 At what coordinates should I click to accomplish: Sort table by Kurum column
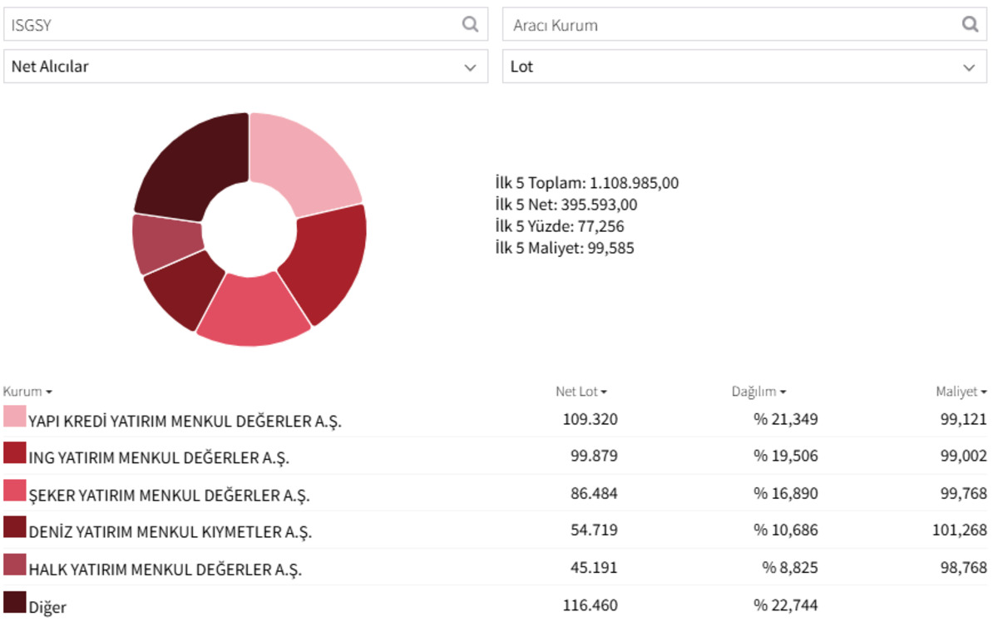(x=27, y=391)
